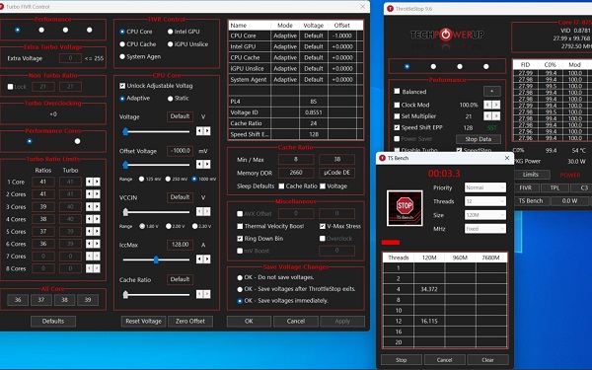Decrease Offset Voltage with the left arrow
The width and height of the screenshot is (592, 370).
[199, 164]
